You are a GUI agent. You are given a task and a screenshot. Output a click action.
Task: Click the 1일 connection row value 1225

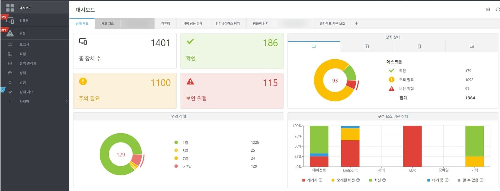click(x=255, y=143)
